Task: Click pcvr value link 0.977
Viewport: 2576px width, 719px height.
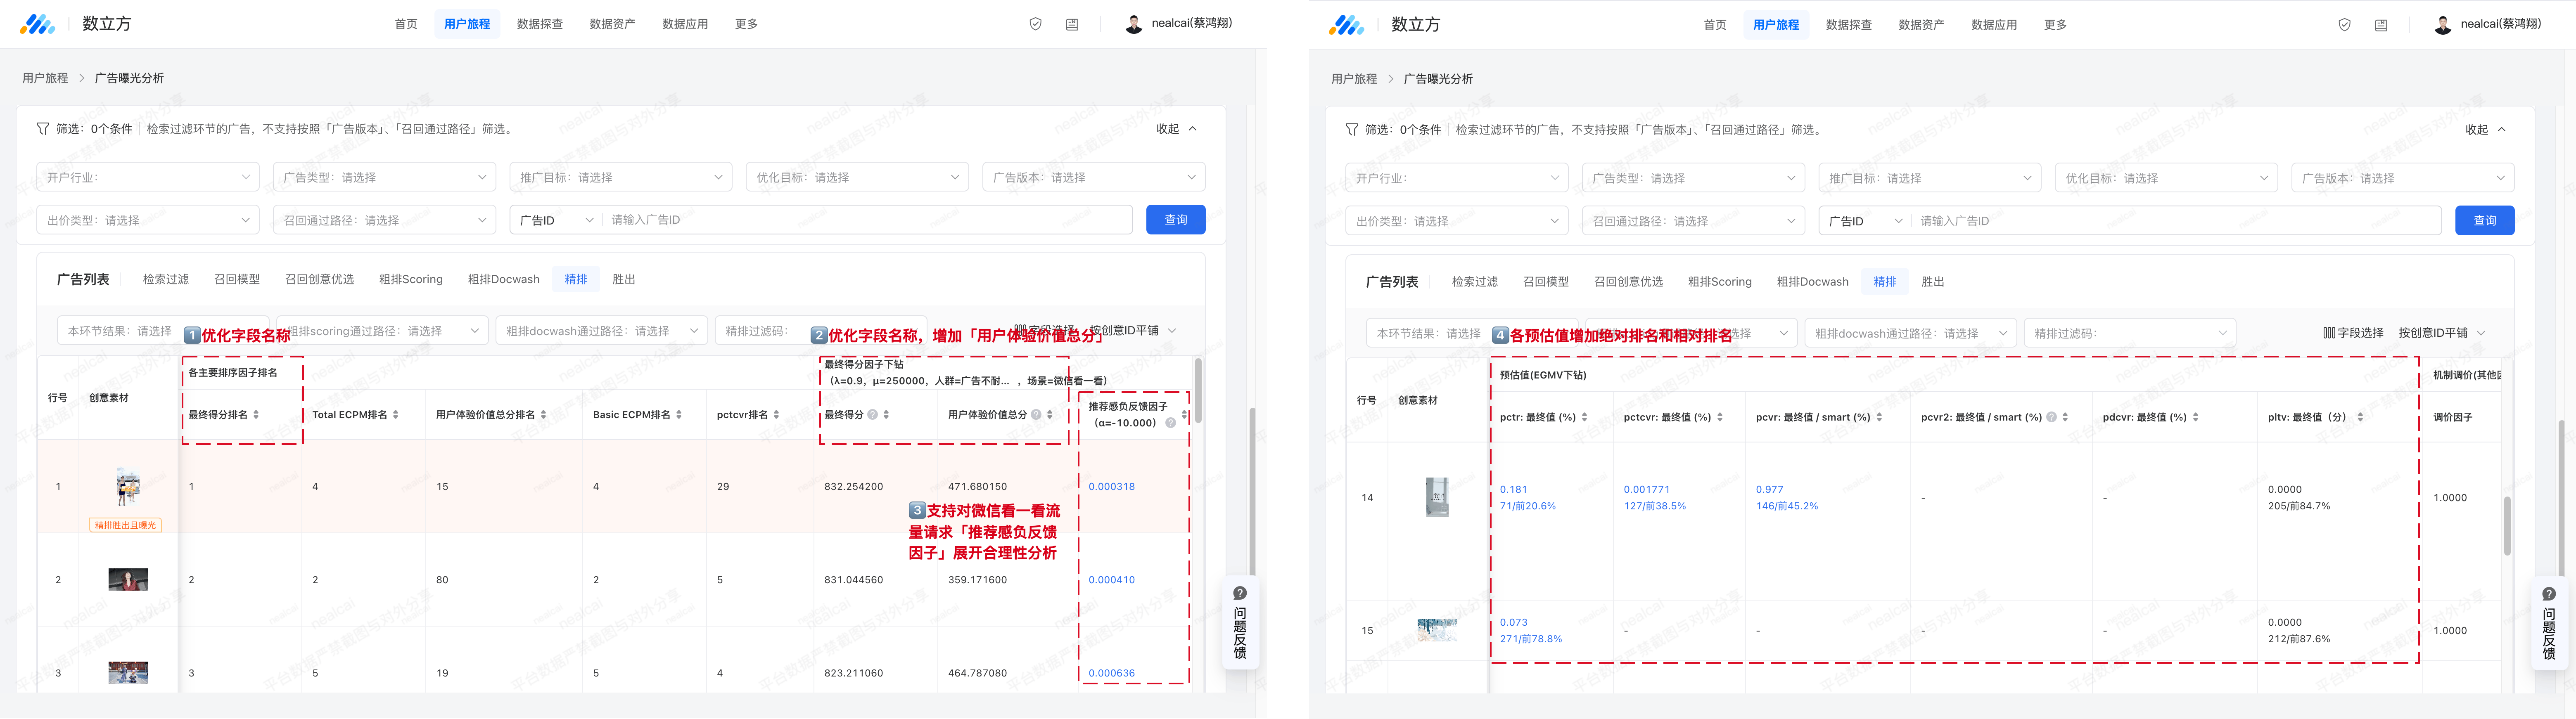Action: pos(1769,490)
